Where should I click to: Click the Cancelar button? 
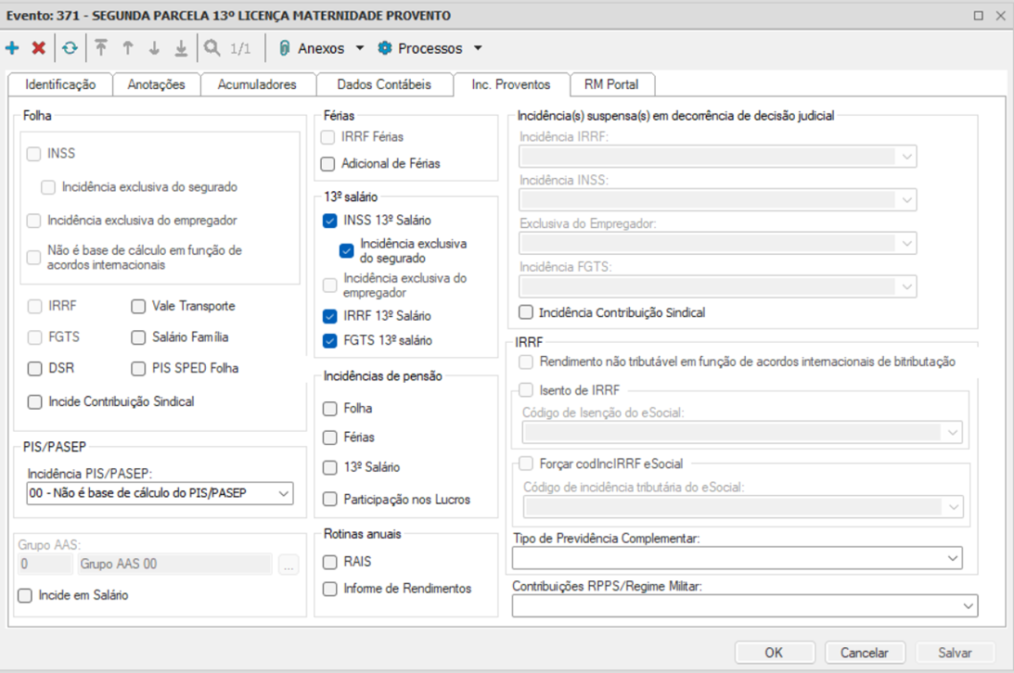point(864,653)
